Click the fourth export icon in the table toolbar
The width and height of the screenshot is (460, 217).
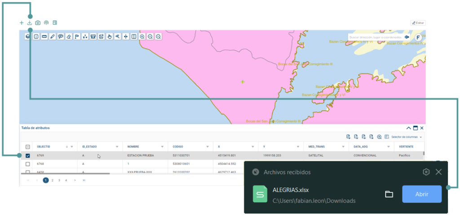coord(372,137)
